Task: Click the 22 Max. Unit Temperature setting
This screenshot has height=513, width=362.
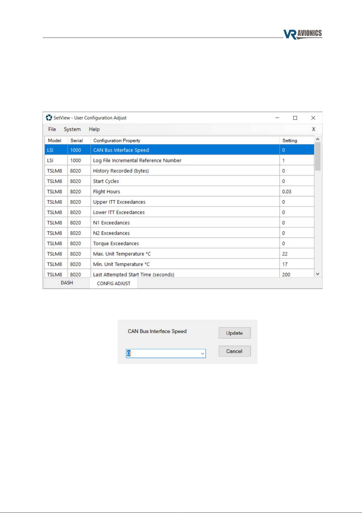Action: click(x=285, y=254)
